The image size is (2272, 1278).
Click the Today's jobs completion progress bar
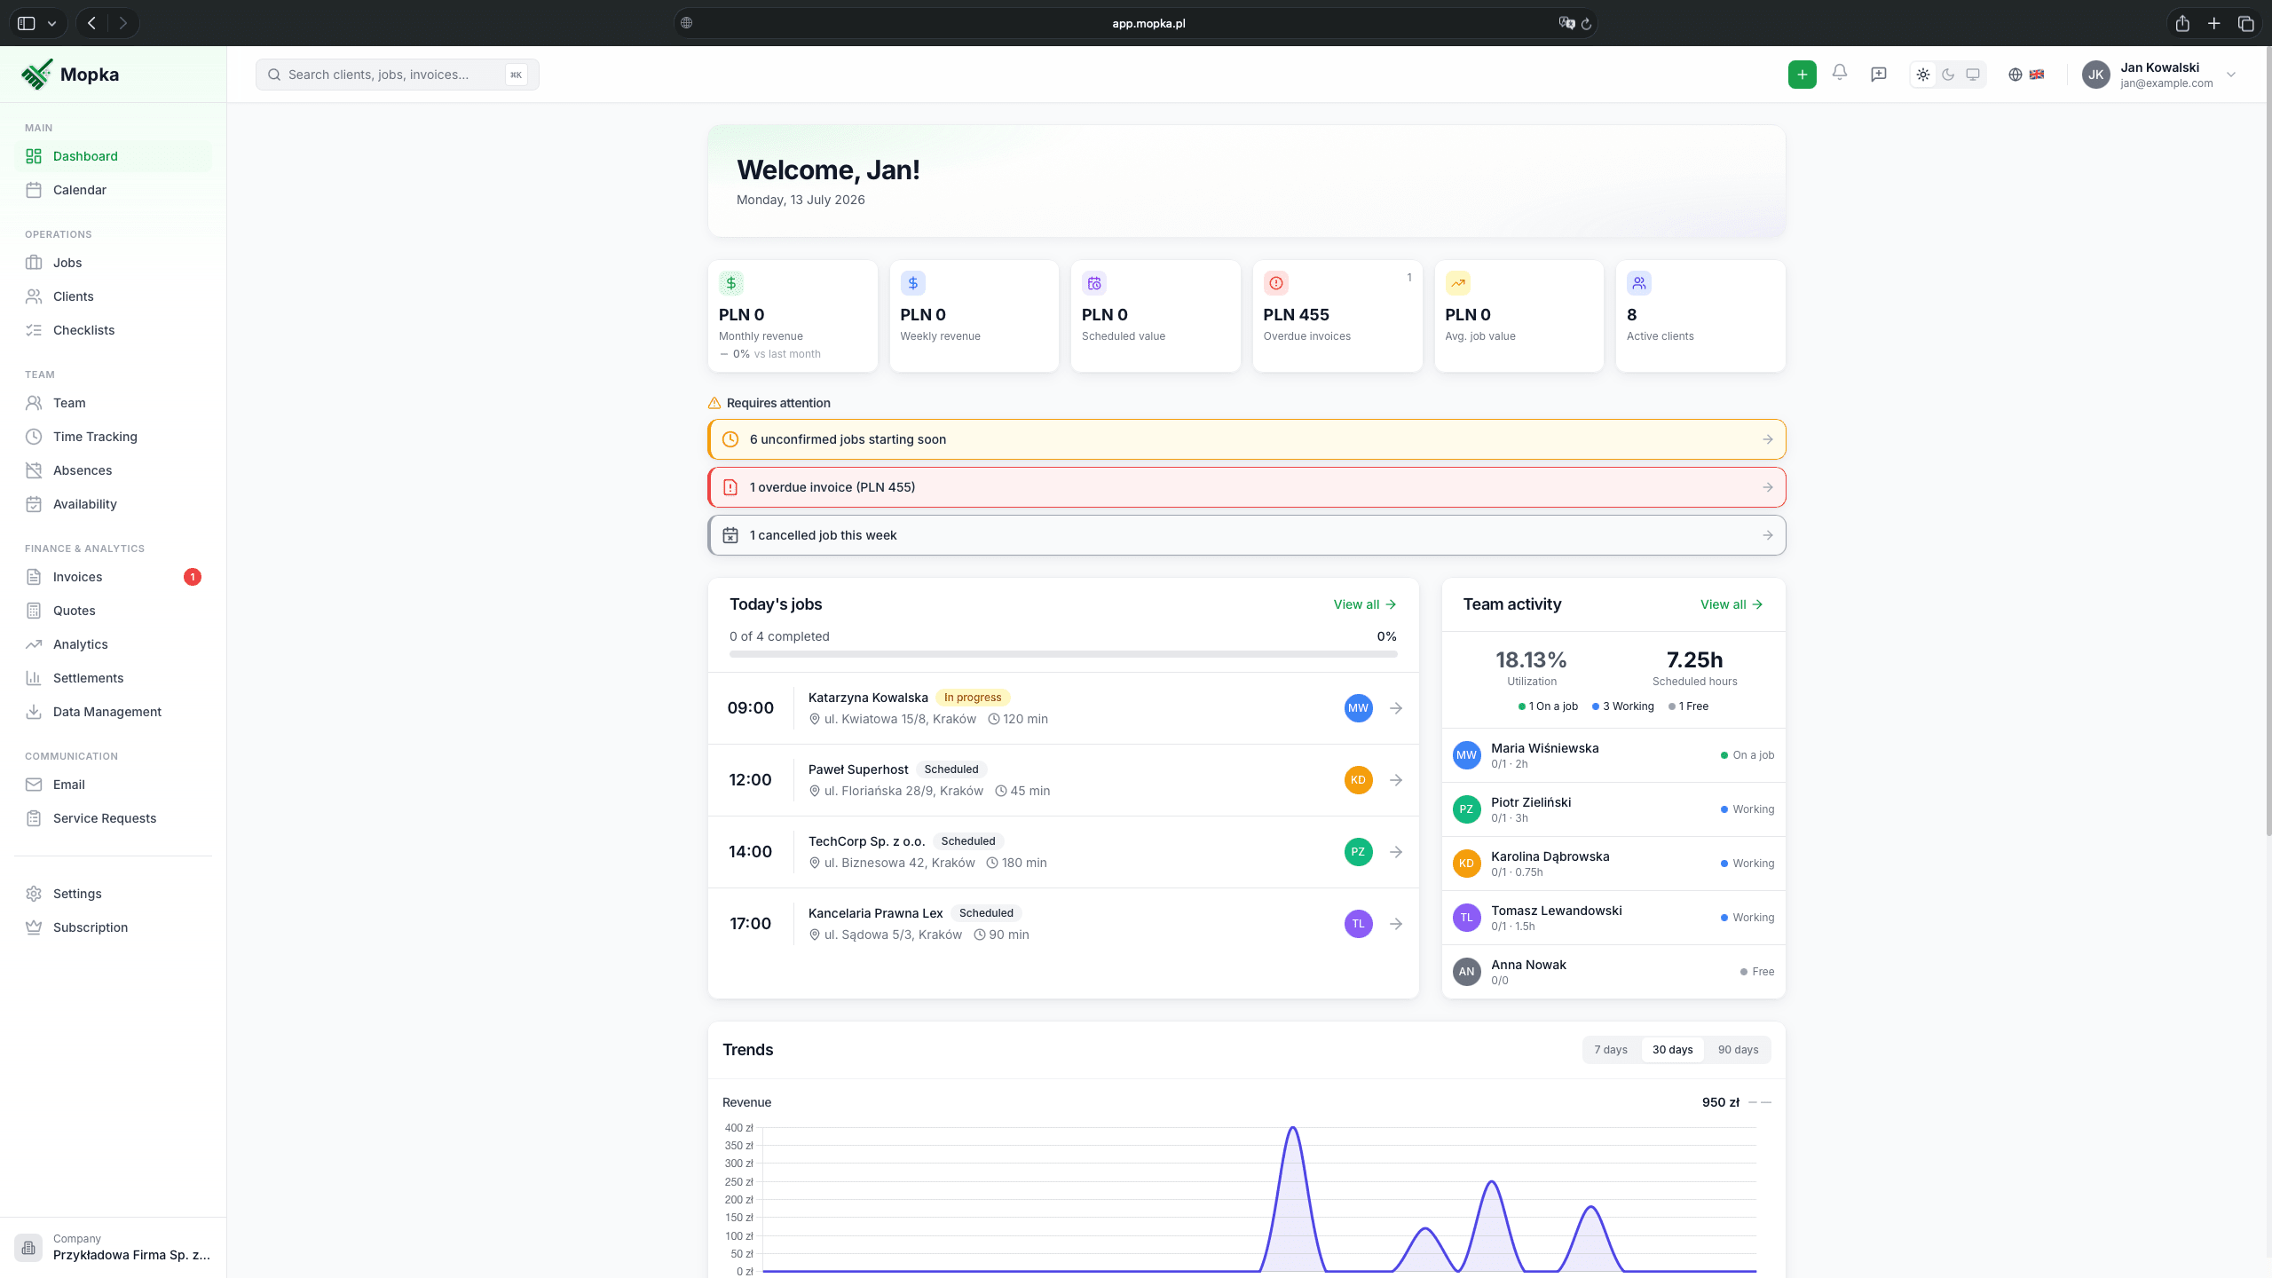click(x=1063, y=654)
